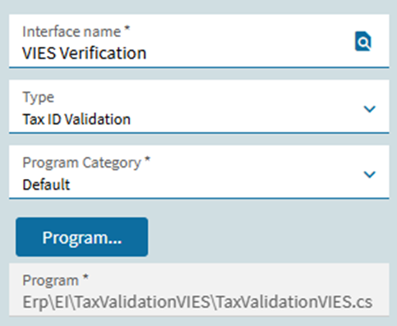The width and height of the screenshot is (397, 326).
Task: Click the Program Category field label
Action: [x=81, y=163]
